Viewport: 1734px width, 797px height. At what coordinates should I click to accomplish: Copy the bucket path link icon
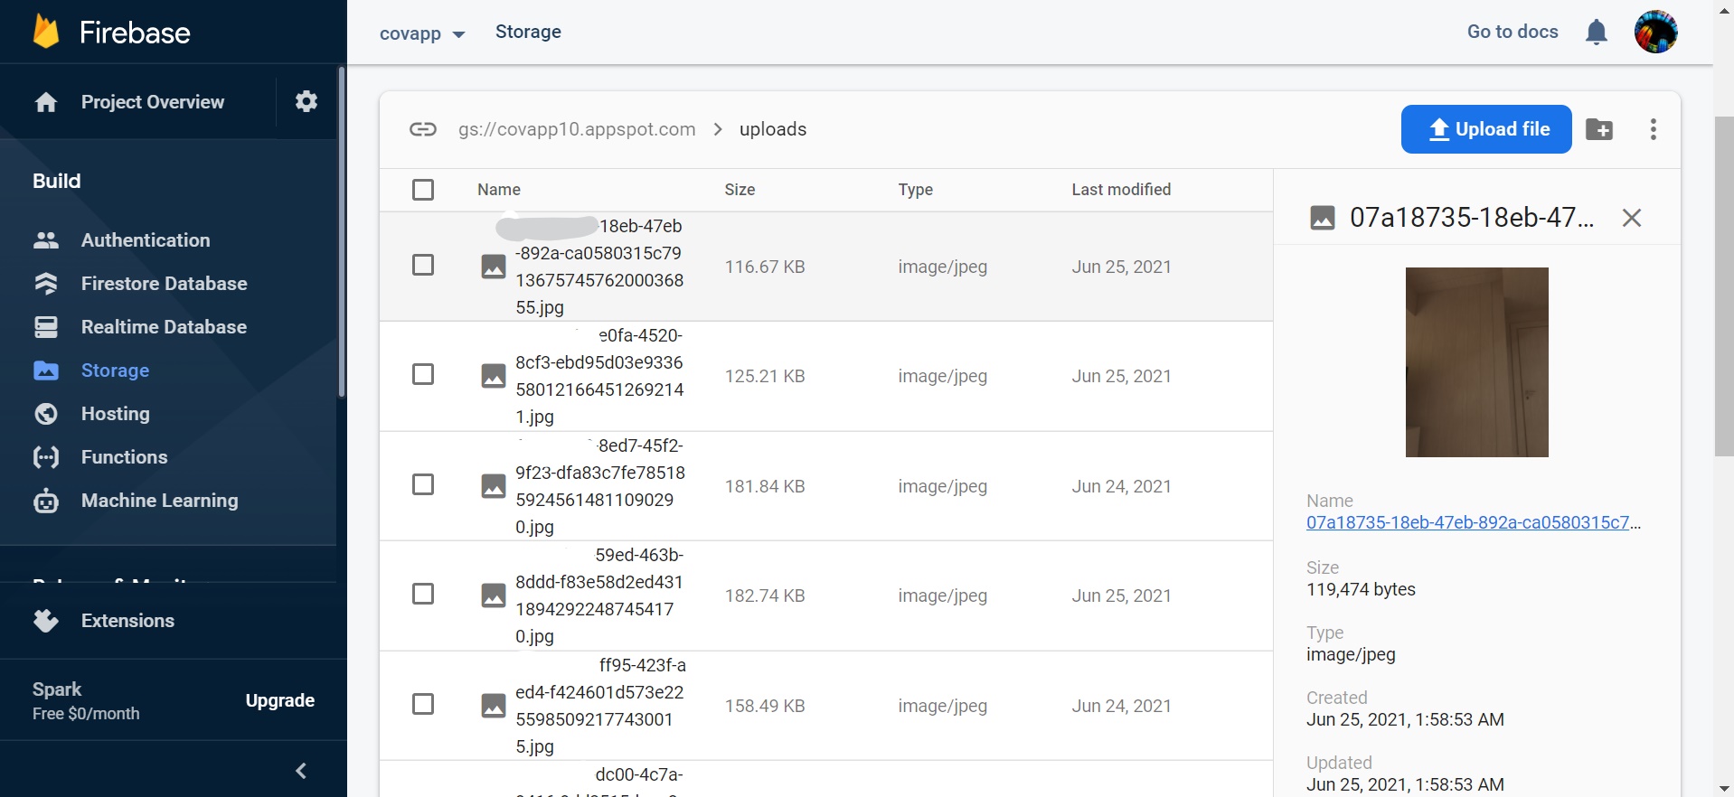pyautogui.click(x=423, y=129)
